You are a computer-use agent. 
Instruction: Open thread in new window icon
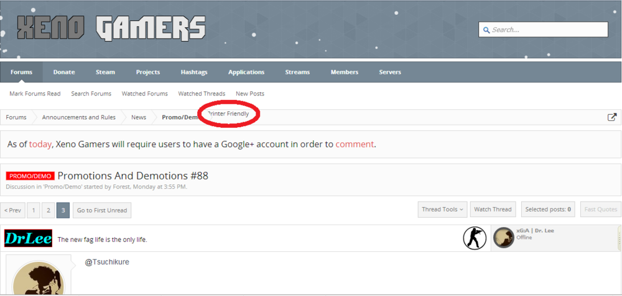[612, 117]
